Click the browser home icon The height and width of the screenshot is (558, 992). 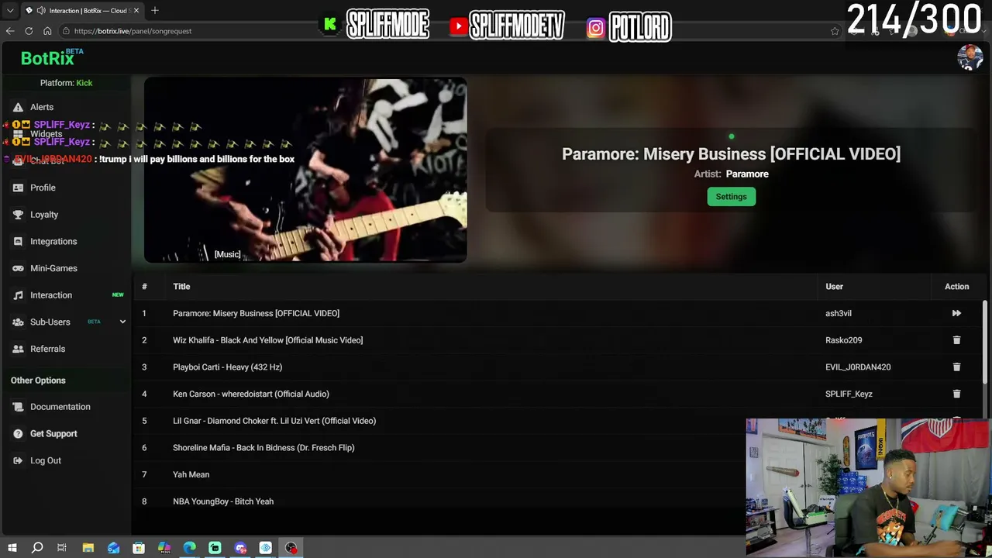pyautogui.click(x=47, y=31)
